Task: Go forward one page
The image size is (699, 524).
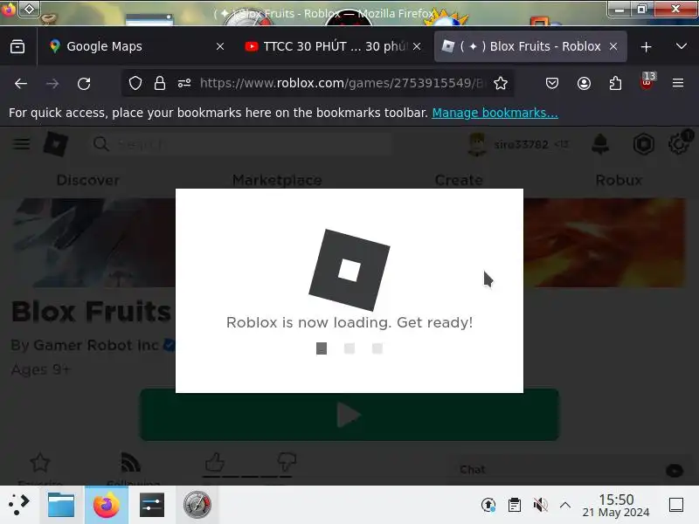Action: coord(52,83)
